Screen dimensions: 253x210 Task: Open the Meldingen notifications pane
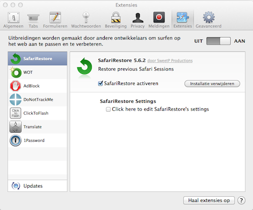(x=159, y=20)
